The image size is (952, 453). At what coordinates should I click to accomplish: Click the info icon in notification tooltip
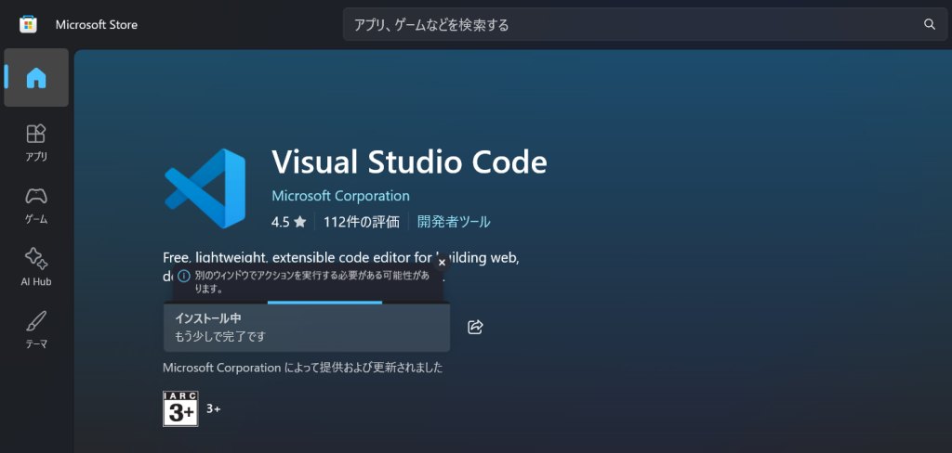pyautogui.click(x=184, y=277)
